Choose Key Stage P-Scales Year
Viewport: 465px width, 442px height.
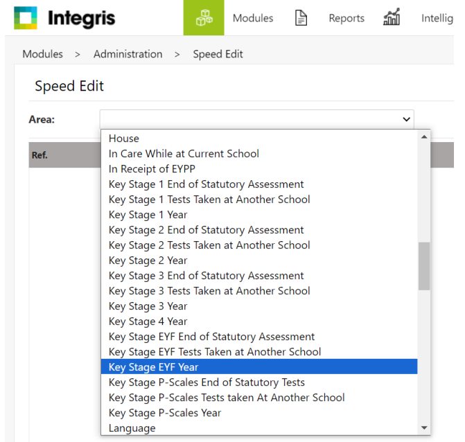pos(165,413)
